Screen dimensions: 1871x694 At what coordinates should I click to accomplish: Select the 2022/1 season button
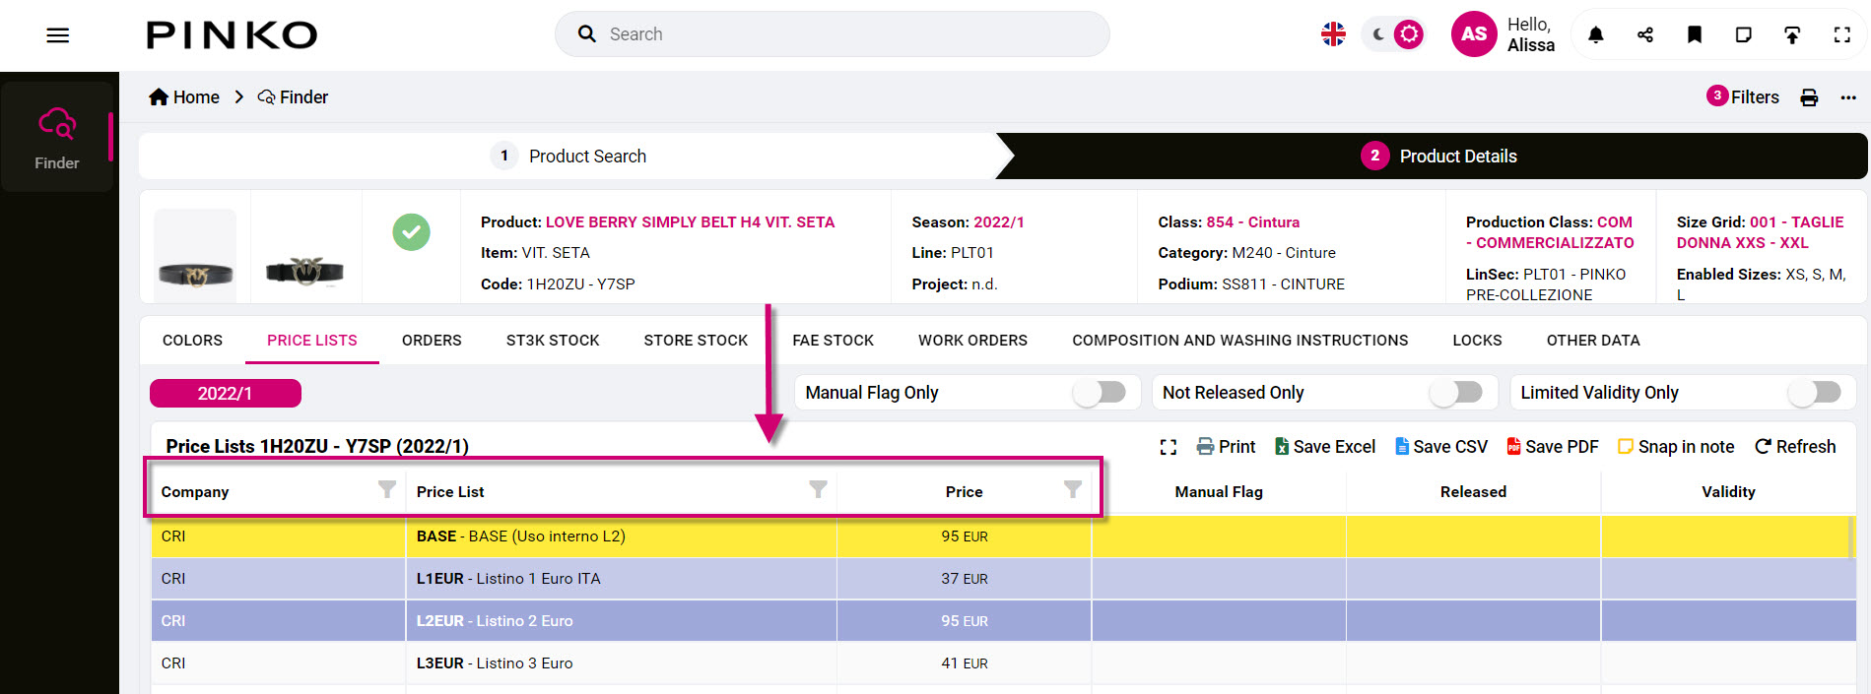tap(226, 393)
